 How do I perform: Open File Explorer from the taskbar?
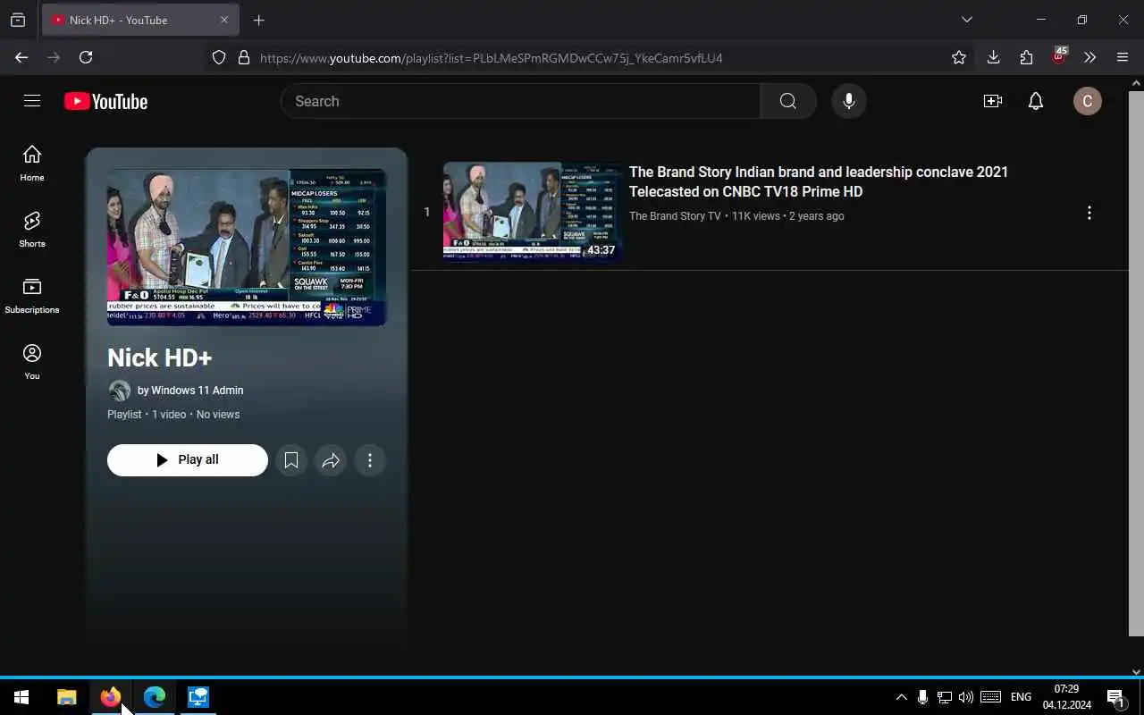66,697
